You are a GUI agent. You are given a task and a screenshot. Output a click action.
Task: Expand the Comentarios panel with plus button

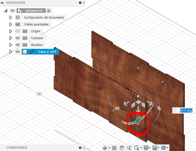click(80, 148)
